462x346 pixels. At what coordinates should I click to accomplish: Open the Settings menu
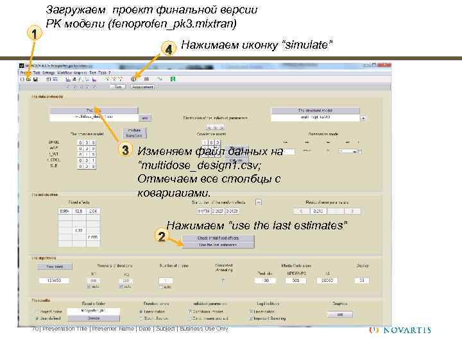(49, 72)
